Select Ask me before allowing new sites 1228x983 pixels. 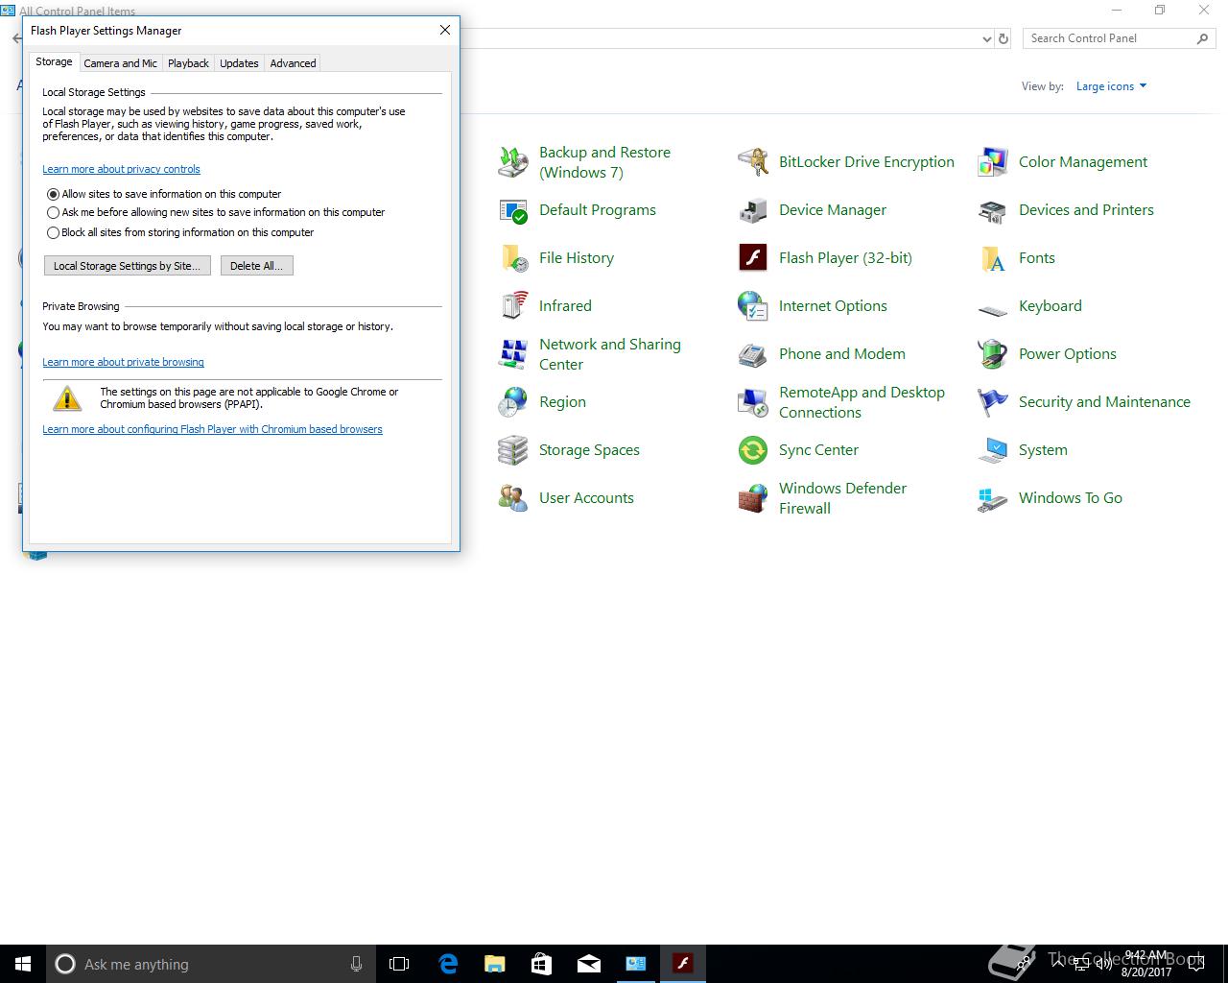tap(54, 213)
